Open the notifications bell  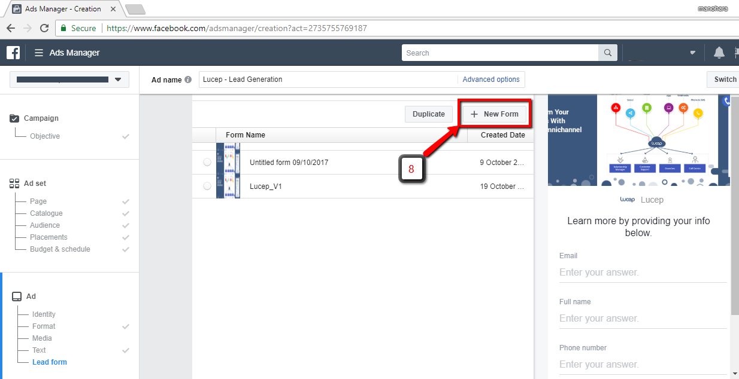click(x=719, y=53)
